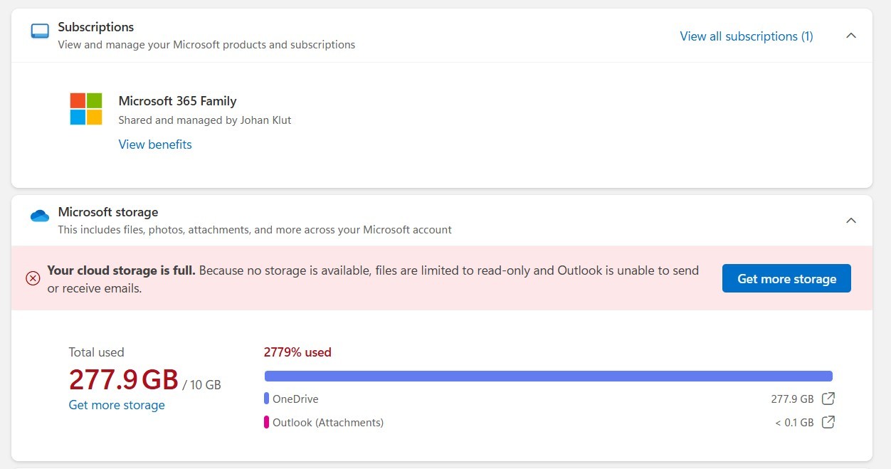Click the Microsoft 365 Family logo
The image size is (891, 469).
(x=86, y=109)
